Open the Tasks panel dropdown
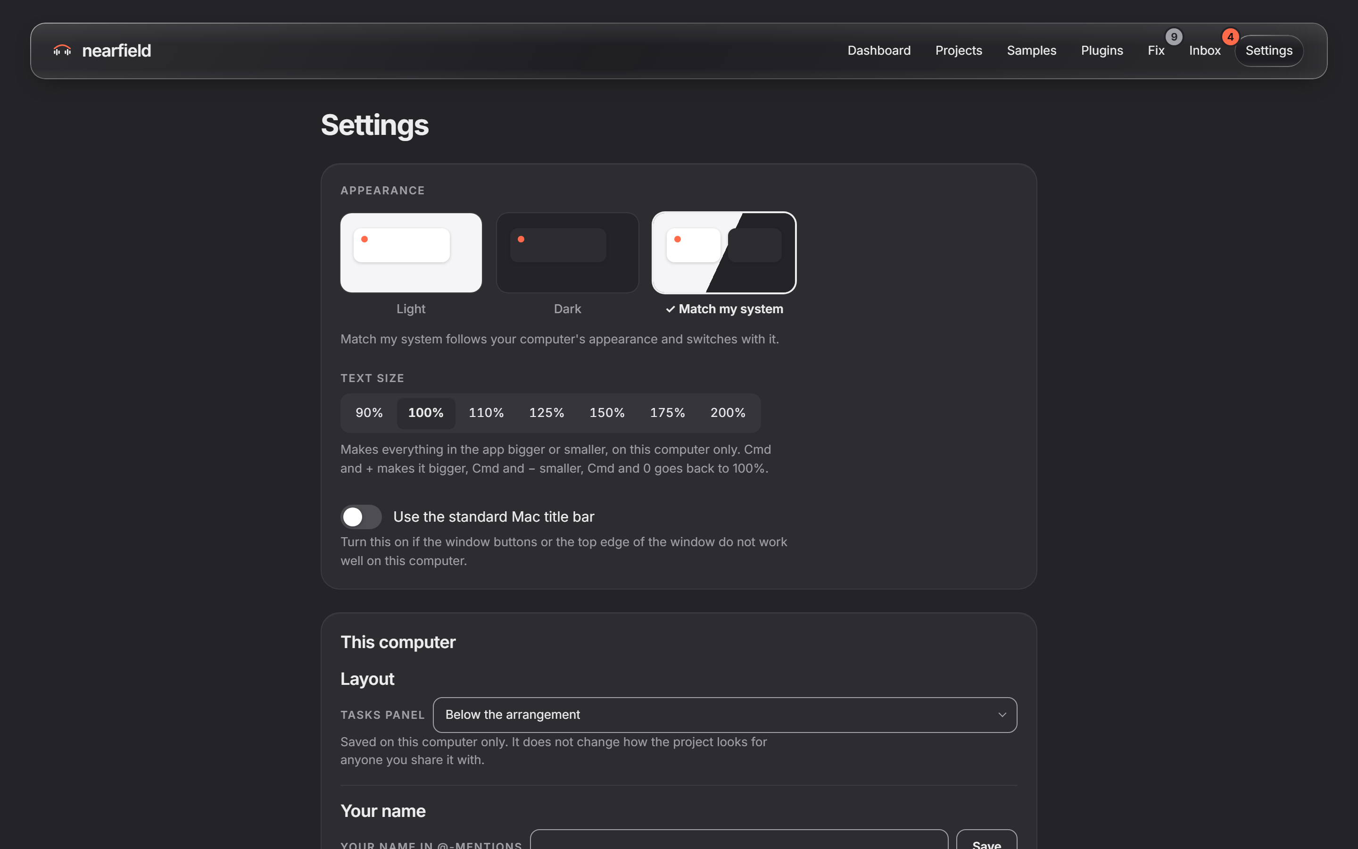1358x849 pixels. click(x=724, y=715)
